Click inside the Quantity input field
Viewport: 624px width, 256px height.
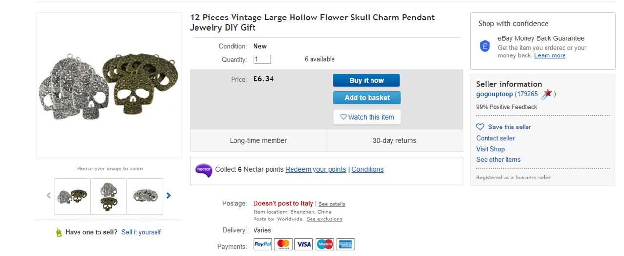coord(262,59)
